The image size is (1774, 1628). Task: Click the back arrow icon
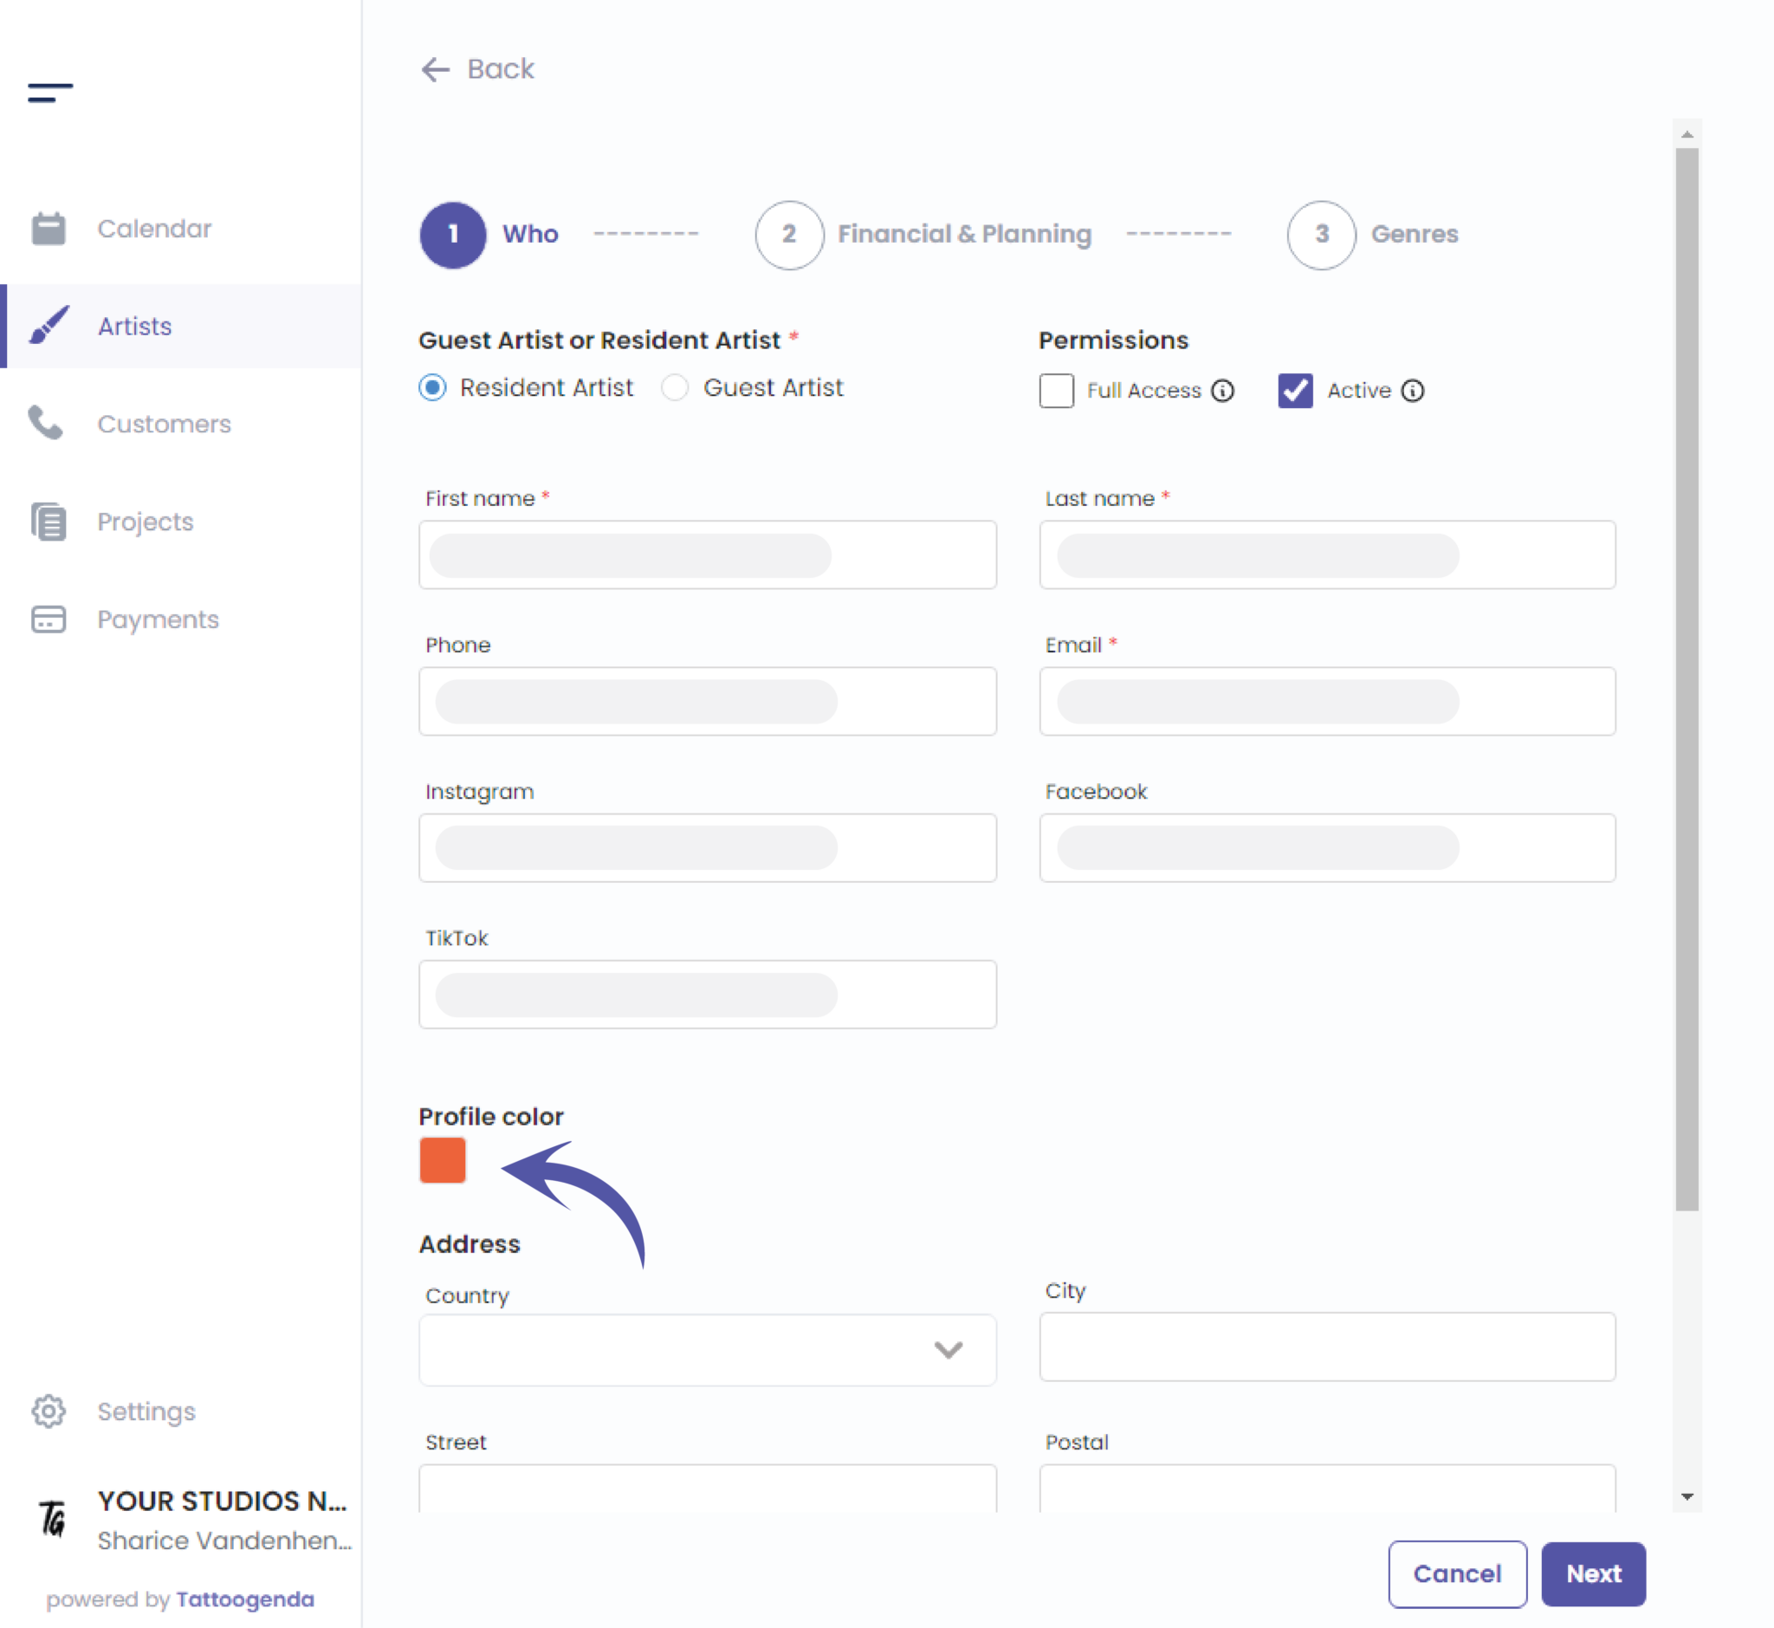[x=435, y=68]
